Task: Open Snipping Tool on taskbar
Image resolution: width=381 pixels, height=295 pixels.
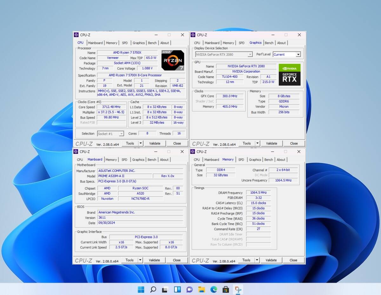Action: click(238, 289)
